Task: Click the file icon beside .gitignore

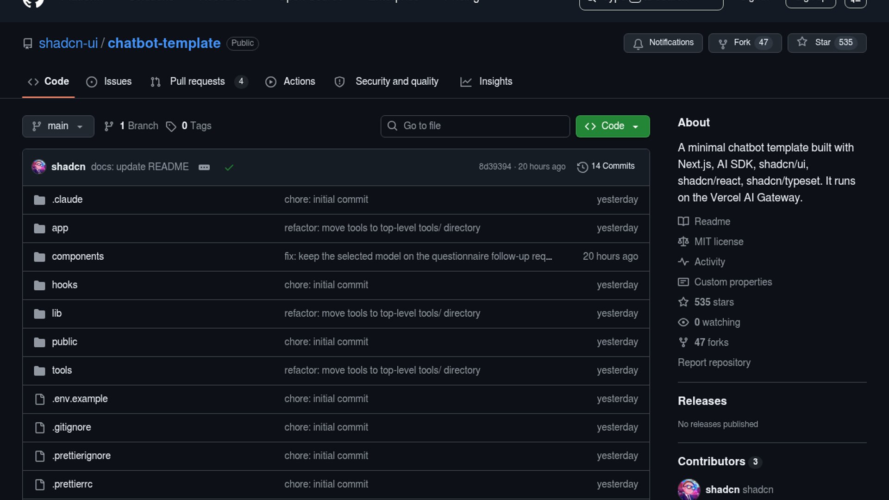Action: (40, 428)
